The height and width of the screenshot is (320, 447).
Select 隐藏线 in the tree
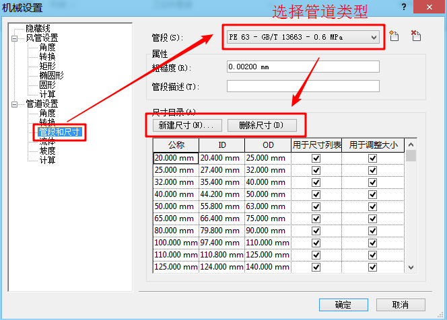[38, 28]
